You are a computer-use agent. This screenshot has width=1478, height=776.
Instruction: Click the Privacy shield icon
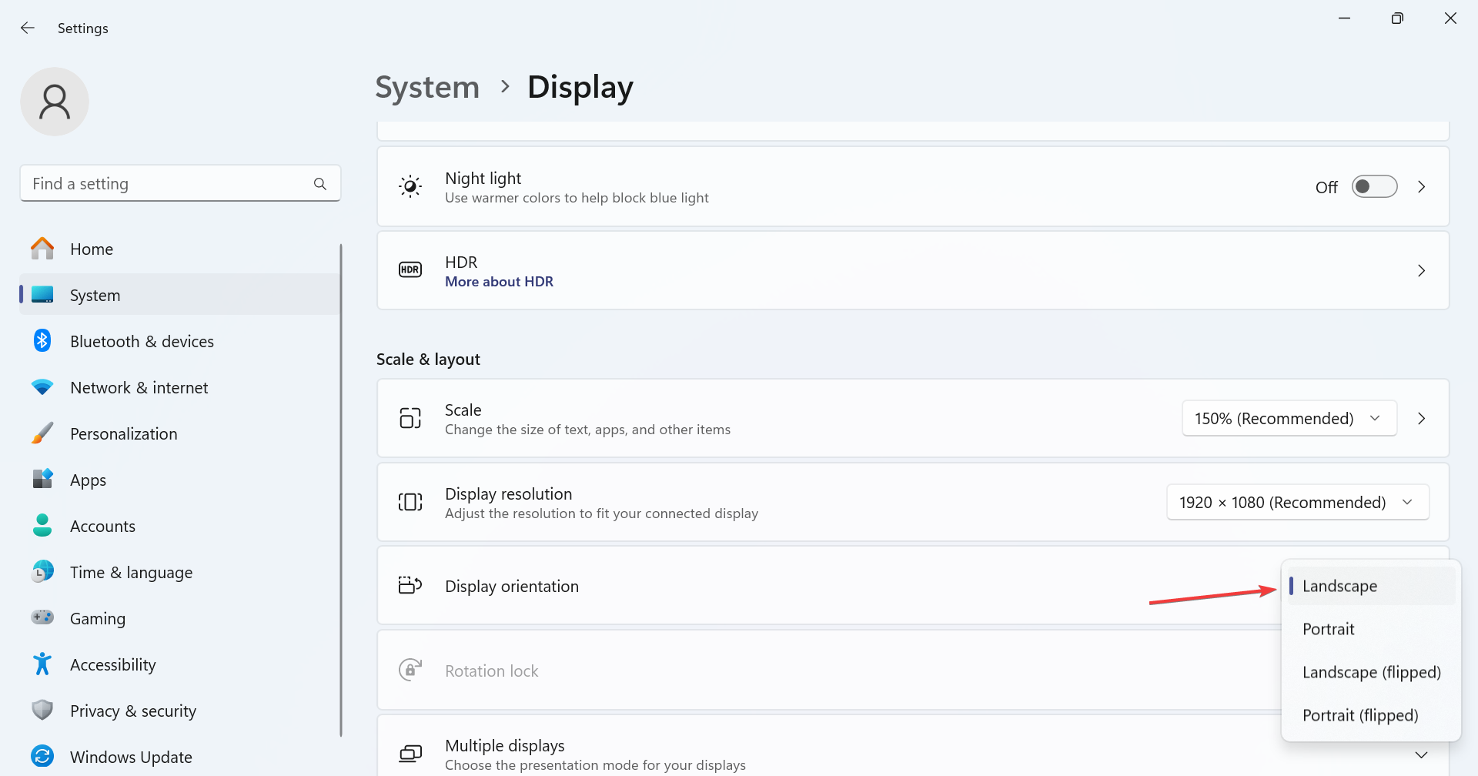click(42, 711)
